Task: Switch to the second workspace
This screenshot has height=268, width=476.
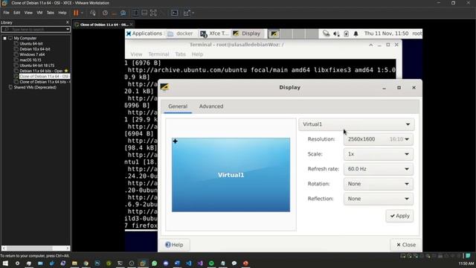Action: point(286,33)
